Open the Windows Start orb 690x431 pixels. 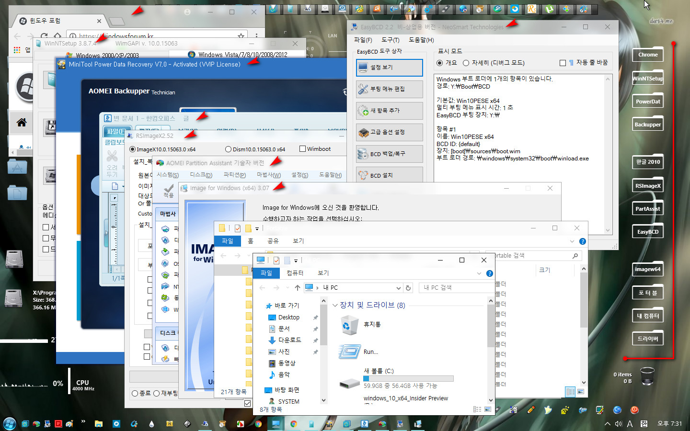(x=10, y=424)
